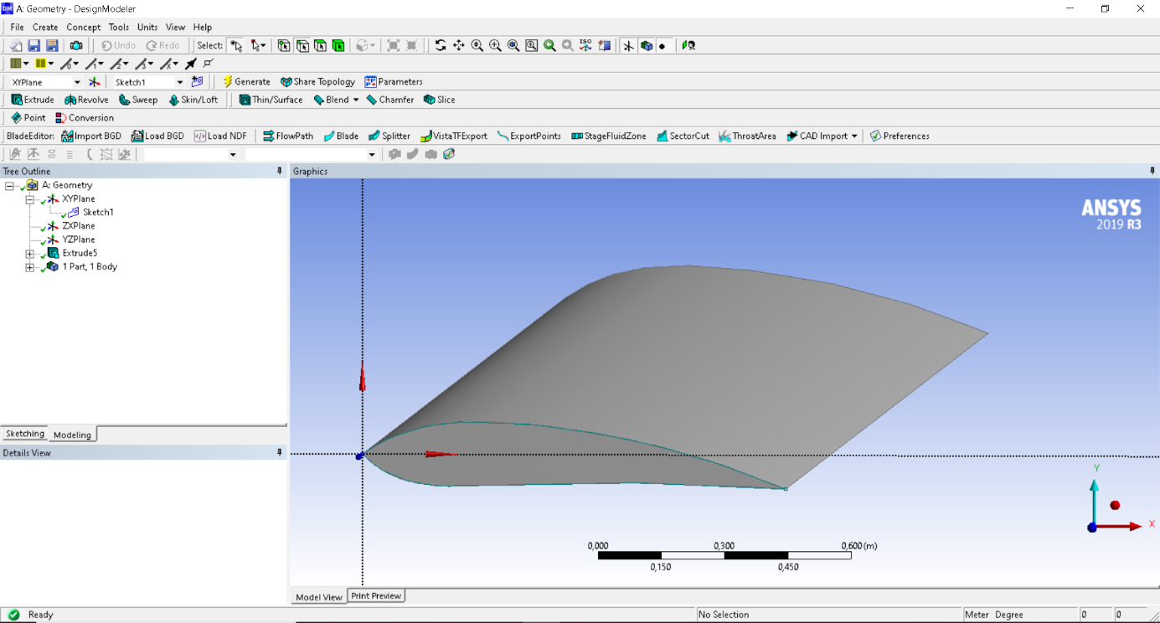Select ZXPlane in the tree outline
The width and height of the screenshot is (1160, 623).
pyautogui.click(x=79, y=226)
